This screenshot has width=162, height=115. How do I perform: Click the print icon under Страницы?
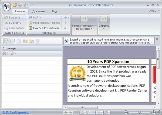(x=4, y=53)
